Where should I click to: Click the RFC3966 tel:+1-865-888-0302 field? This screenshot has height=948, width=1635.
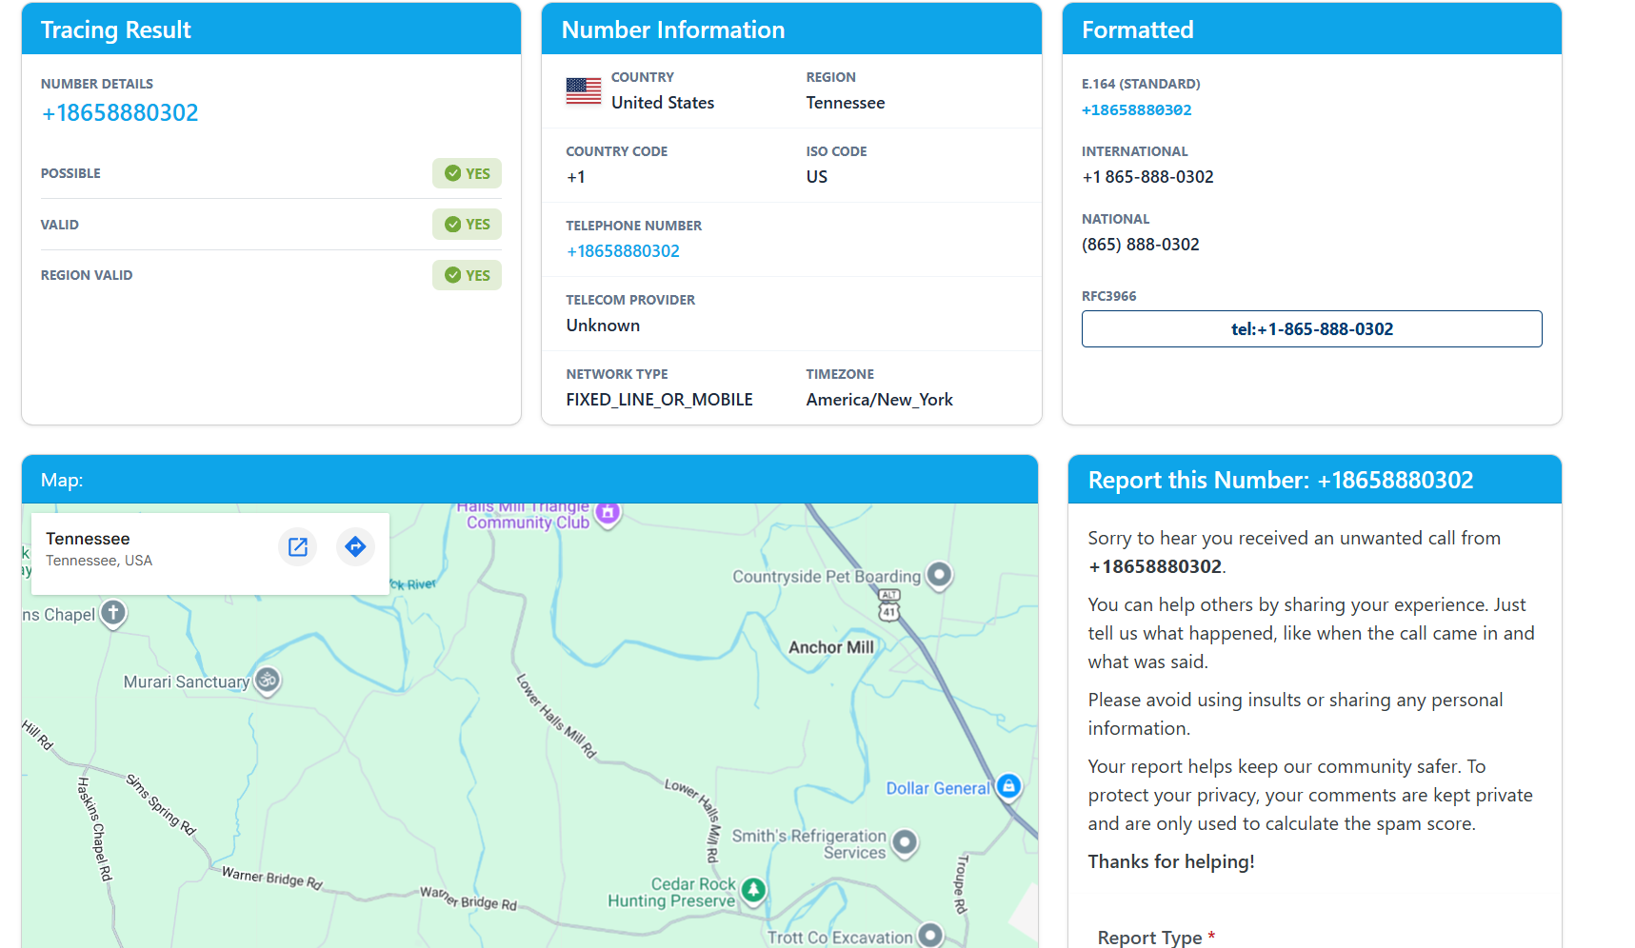[x=1311, y=329]
